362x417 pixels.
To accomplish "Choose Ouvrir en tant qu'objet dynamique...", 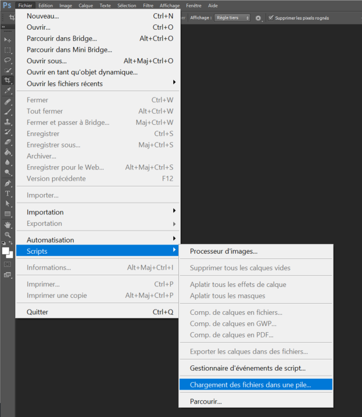I will click(98, 72).
